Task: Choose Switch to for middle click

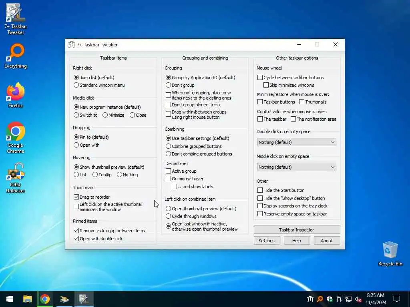Action: tap(86, 115)
